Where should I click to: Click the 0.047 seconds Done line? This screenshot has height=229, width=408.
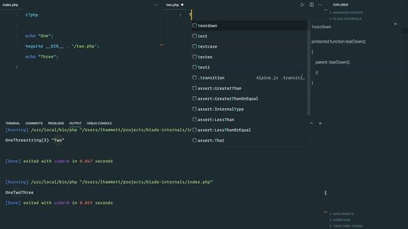[59, 161]
